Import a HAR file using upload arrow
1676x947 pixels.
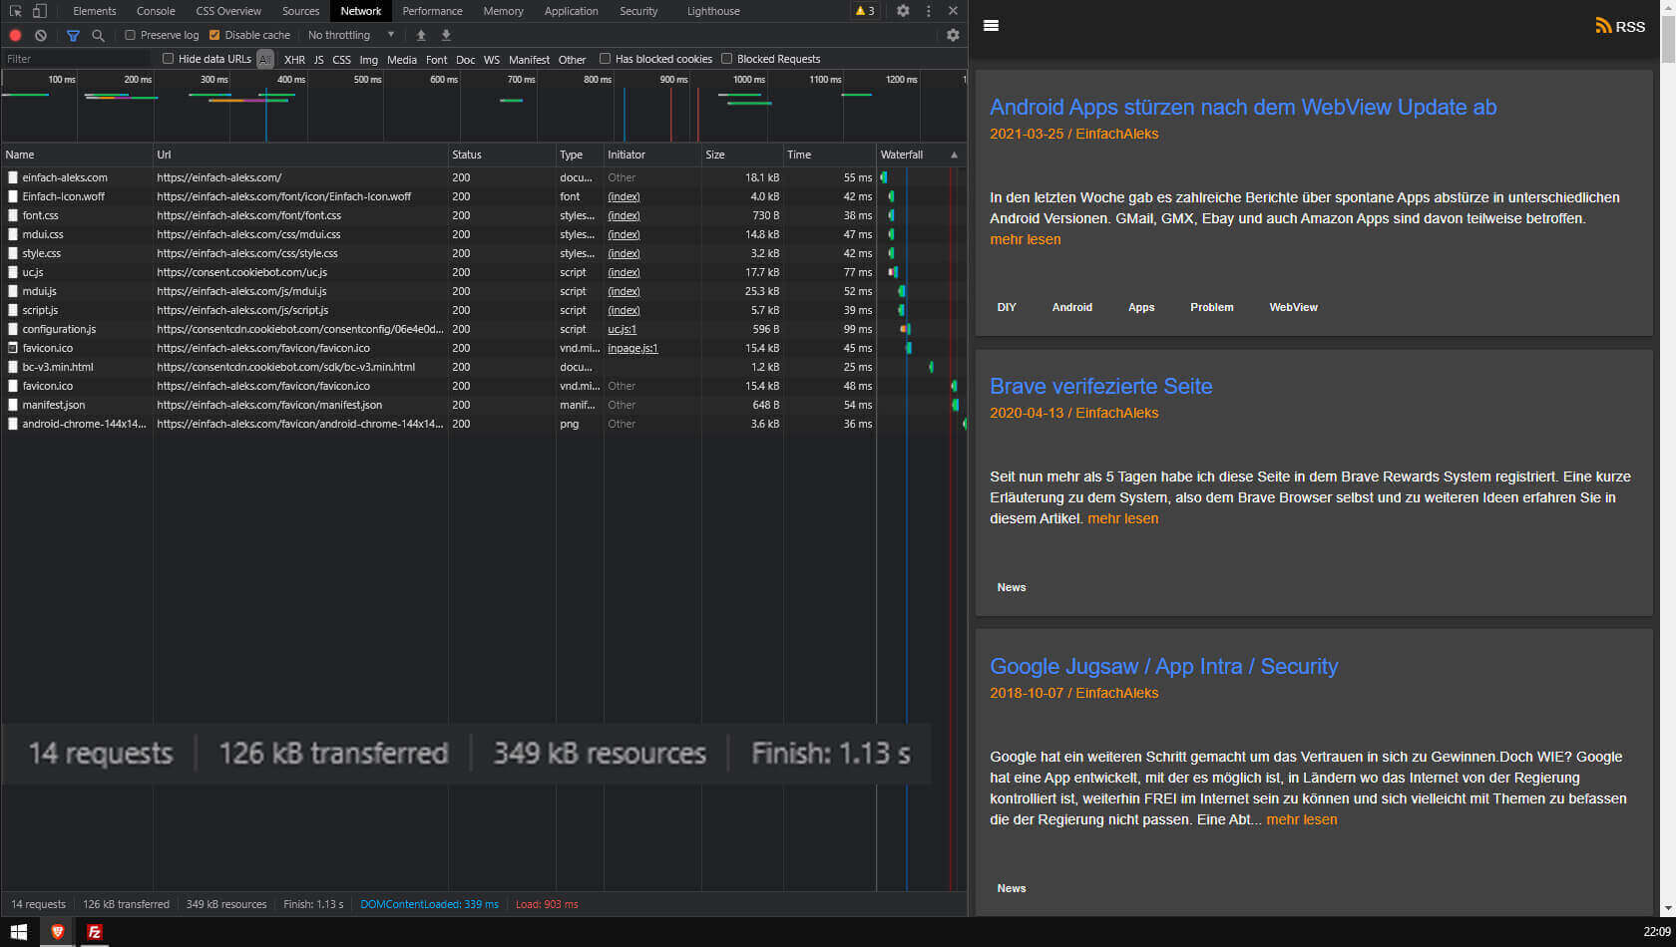tap(421, 35)
